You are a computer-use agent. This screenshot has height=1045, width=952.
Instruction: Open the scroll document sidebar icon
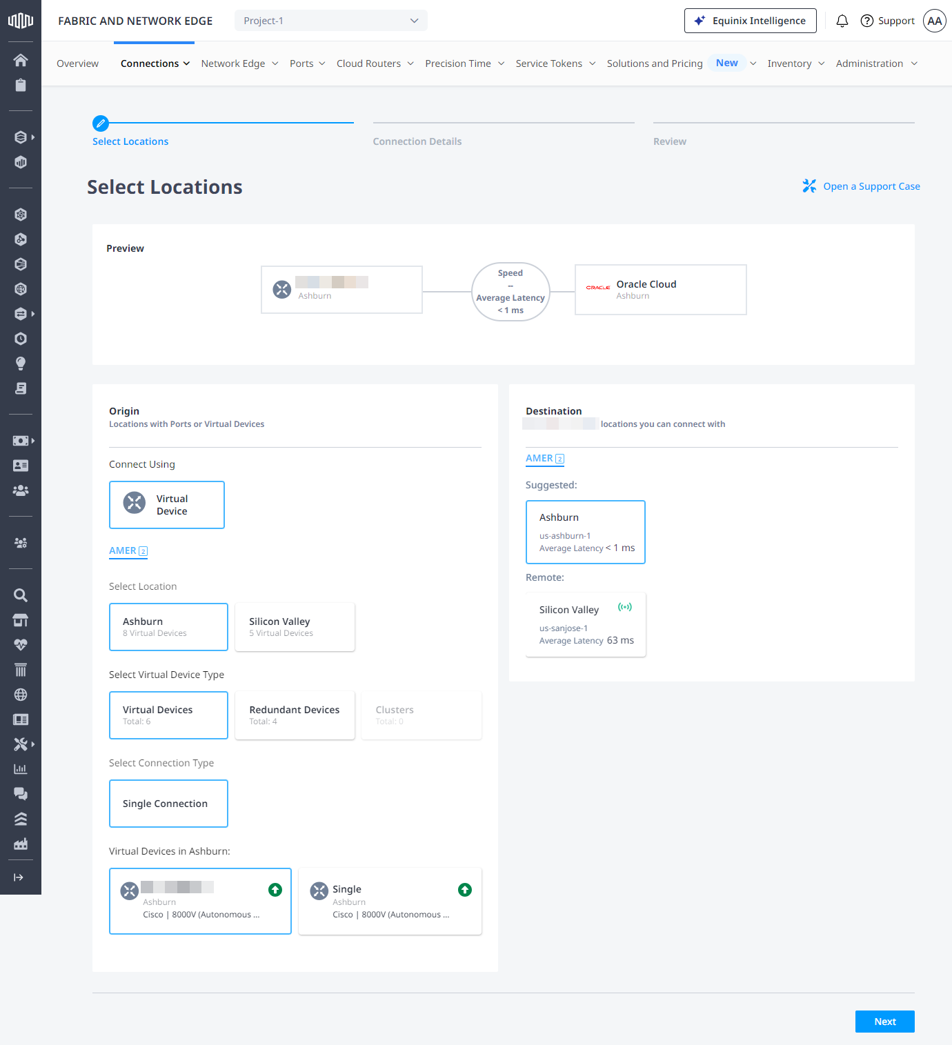(21, 388)
